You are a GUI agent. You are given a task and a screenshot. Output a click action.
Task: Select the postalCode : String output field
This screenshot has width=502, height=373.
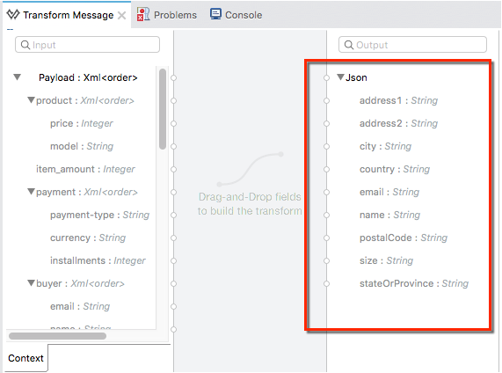(x=404, y=238)
